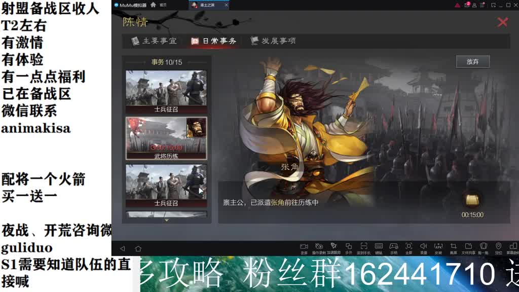Screen dimensions: 519x292
Task: Click the 手柄 gamepad icon
Action: pos(393,246)
